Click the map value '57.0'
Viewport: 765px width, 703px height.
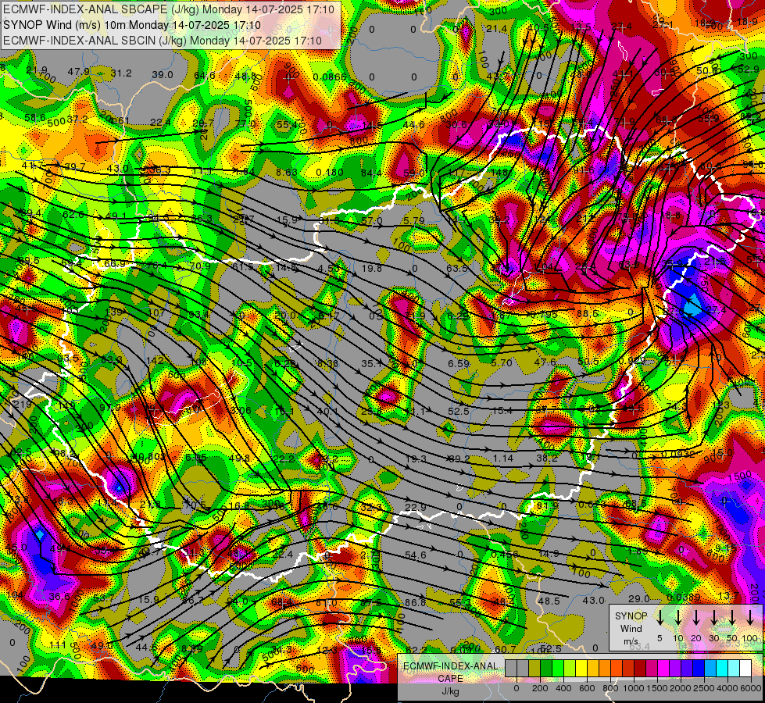click(372, 220)
